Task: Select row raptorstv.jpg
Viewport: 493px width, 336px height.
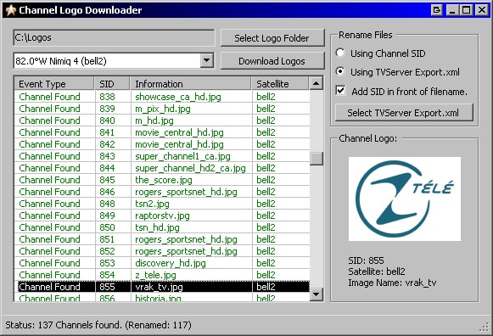Action: point(162,216)
